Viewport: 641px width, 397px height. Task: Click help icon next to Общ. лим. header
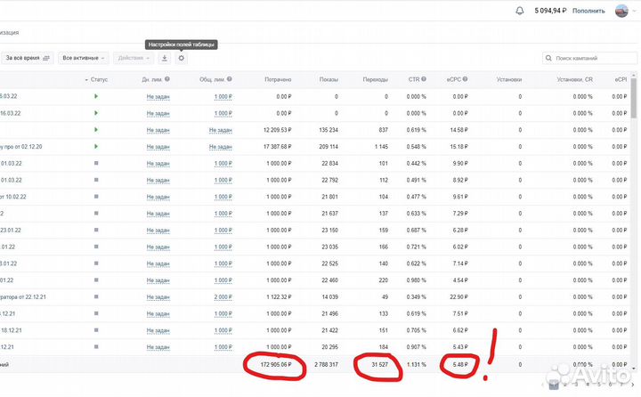point(233,79)
